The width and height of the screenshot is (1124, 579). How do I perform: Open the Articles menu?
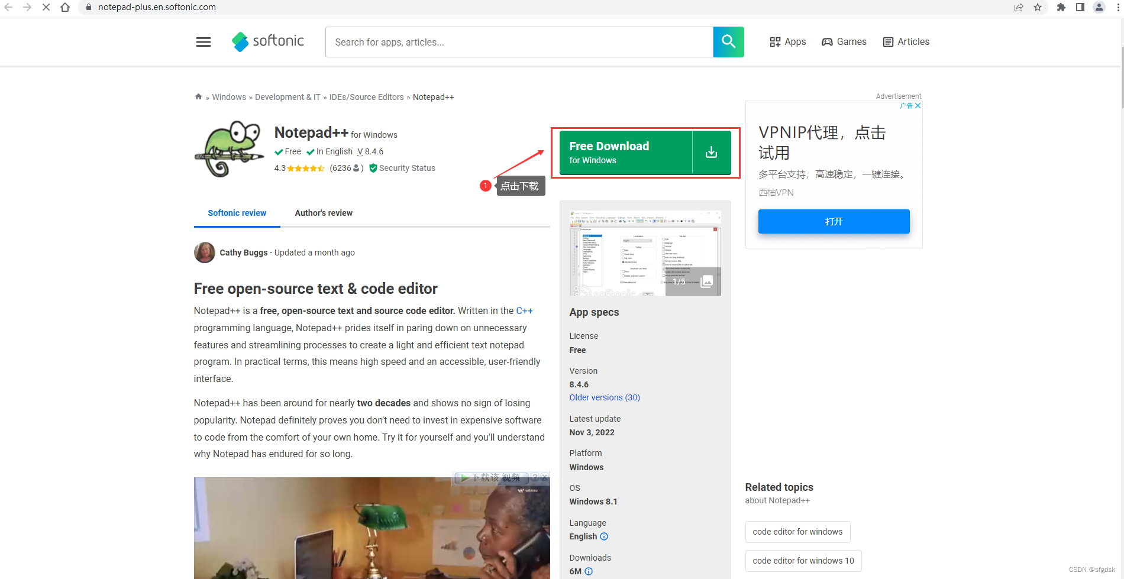[906, 42]
